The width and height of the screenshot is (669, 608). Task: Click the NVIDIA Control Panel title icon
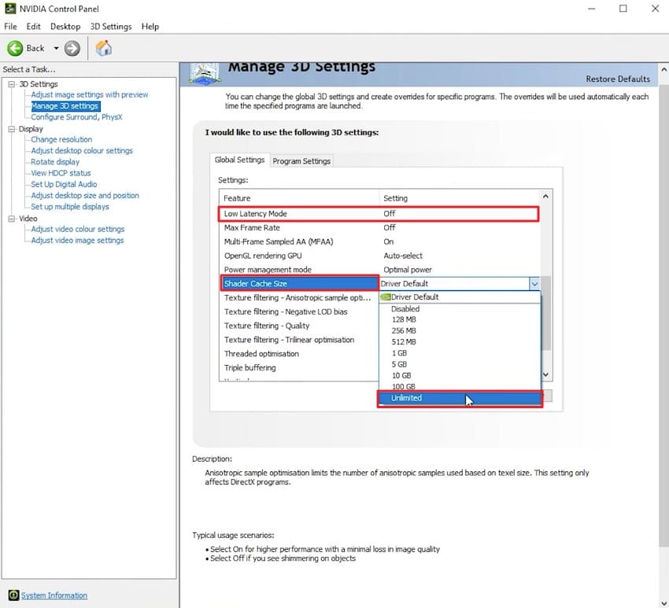click(9, 9)
